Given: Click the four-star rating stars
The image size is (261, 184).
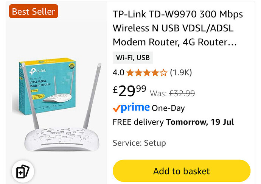Looking at the screenshot, I should pos(147,73).
